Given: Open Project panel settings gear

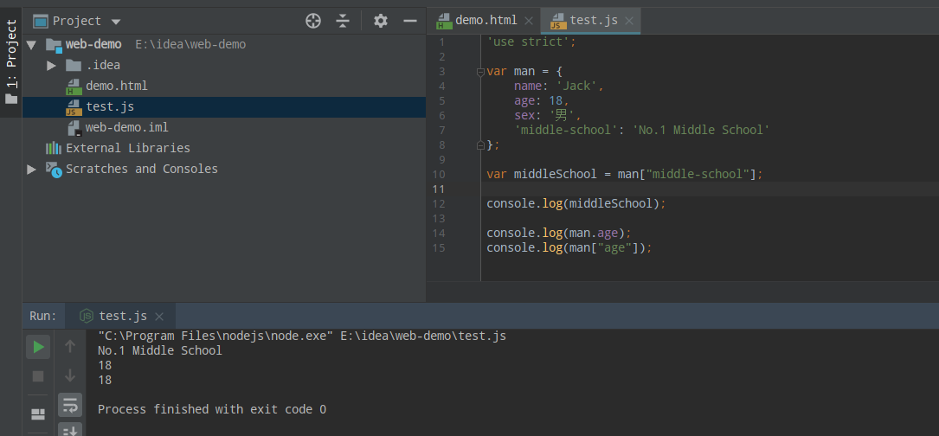Looking at the screenshot, I should point(381,21).
